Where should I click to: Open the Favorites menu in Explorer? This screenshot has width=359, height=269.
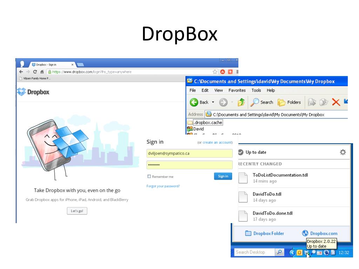click(x=237, y=90)
